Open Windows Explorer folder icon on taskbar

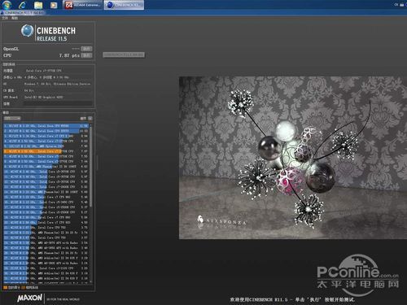[x=38, y=5]
